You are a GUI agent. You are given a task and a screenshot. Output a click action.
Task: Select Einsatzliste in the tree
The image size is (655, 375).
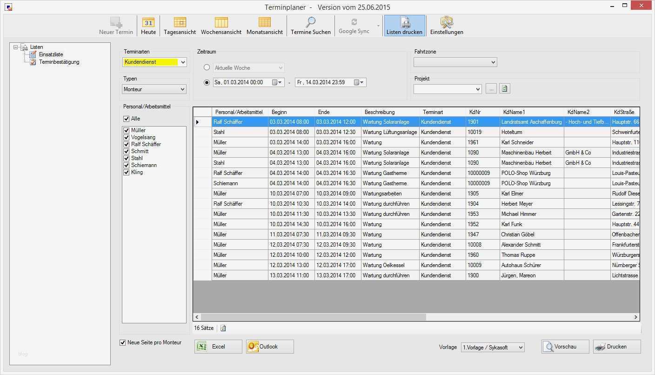(51, 54)
